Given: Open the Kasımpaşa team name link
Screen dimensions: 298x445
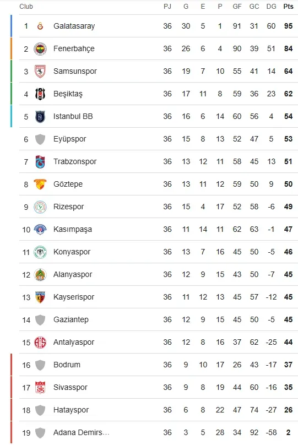Looking at the screenshot, I should click(73, 229).
